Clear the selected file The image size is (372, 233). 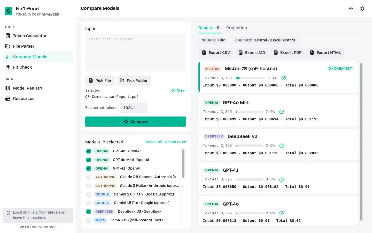(179, 90)
